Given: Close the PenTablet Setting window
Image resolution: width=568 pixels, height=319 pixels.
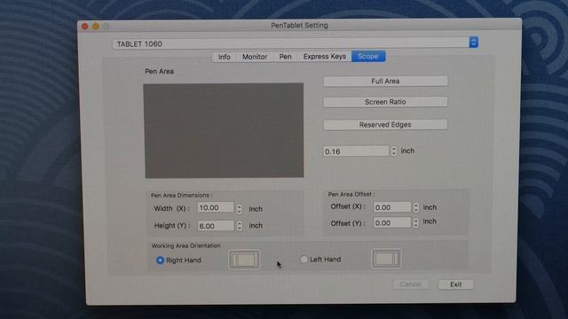Looking at the screenshot, I should point(85,27).
